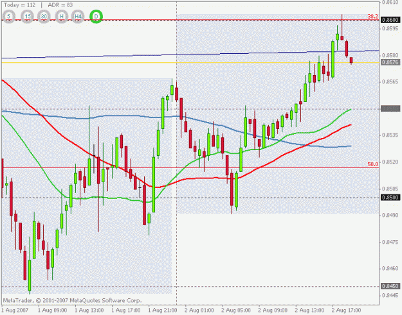
Task: Select the green-circled D daily timeframe button
Action: point(96,17)
